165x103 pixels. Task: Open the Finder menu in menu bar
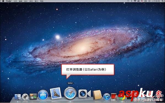click(x=9, y=1)
